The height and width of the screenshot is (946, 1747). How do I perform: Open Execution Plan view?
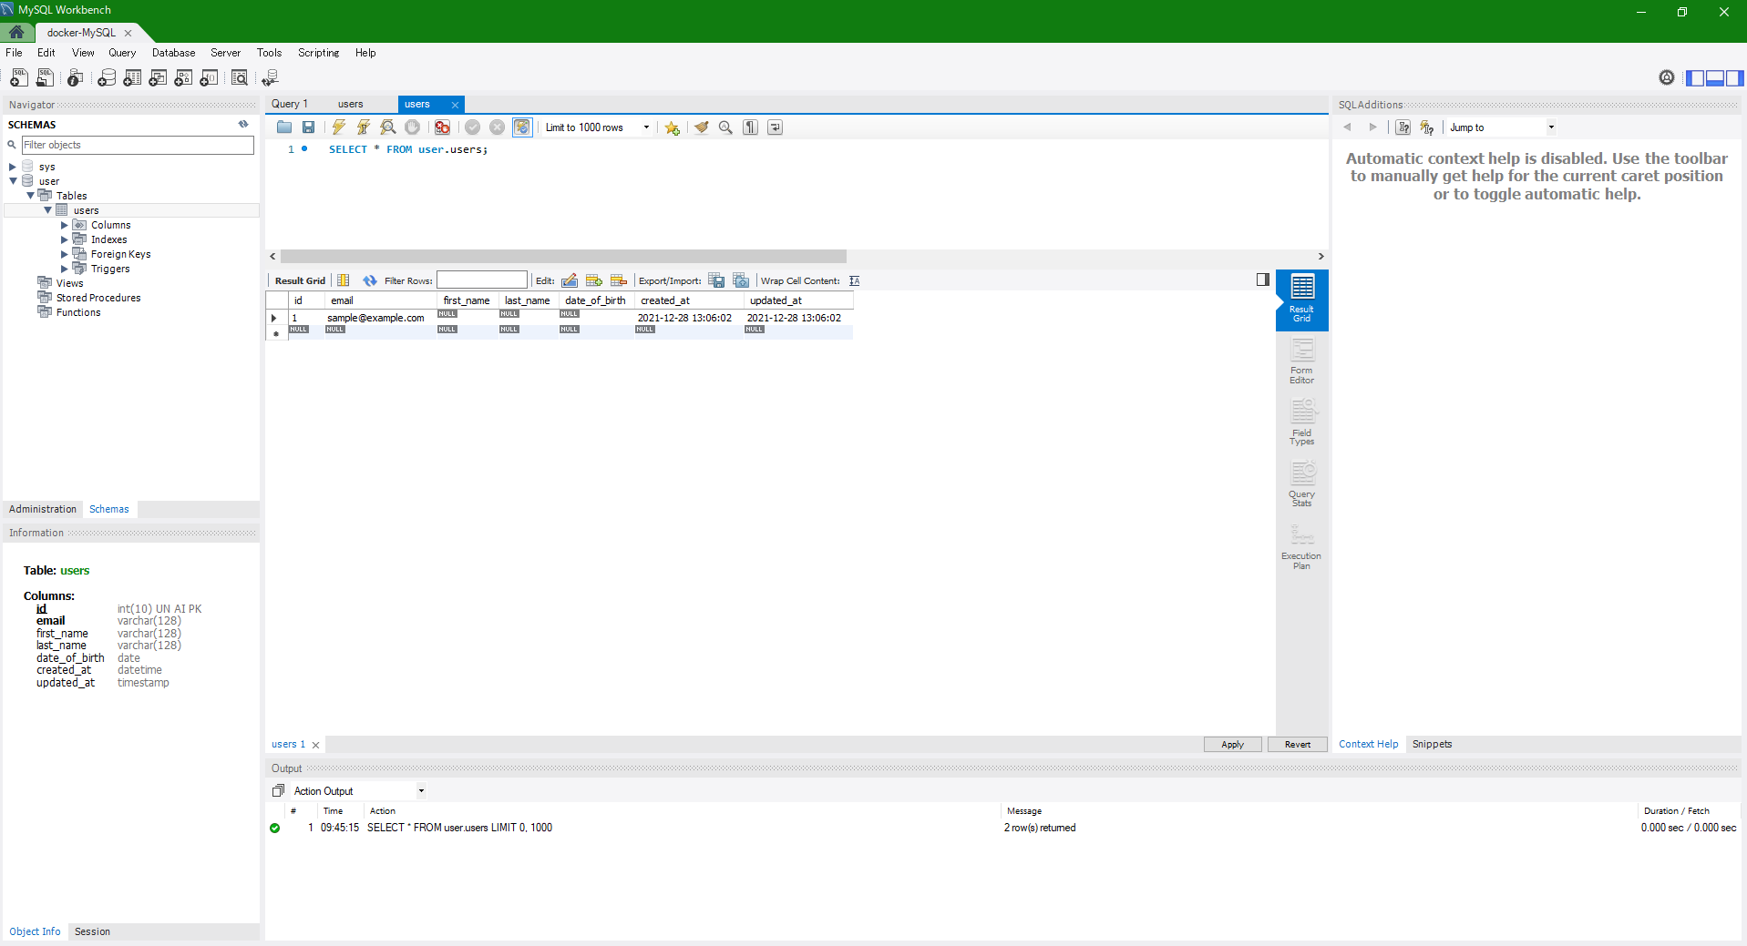tap(1301, 547)
